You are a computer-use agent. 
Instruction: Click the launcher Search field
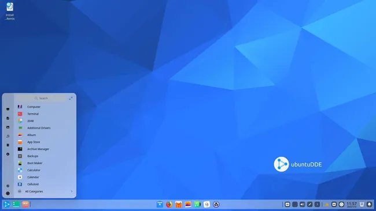pos(41,98)
